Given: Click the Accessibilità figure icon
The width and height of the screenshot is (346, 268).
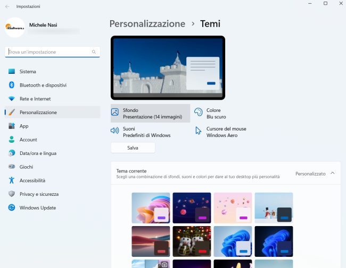Looking at the screenshot, I should 12,180.
